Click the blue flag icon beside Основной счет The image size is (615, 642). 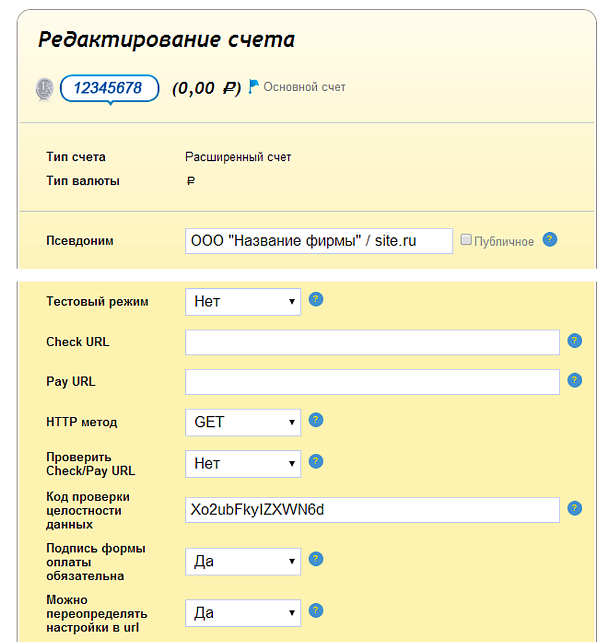coord(254,87)
